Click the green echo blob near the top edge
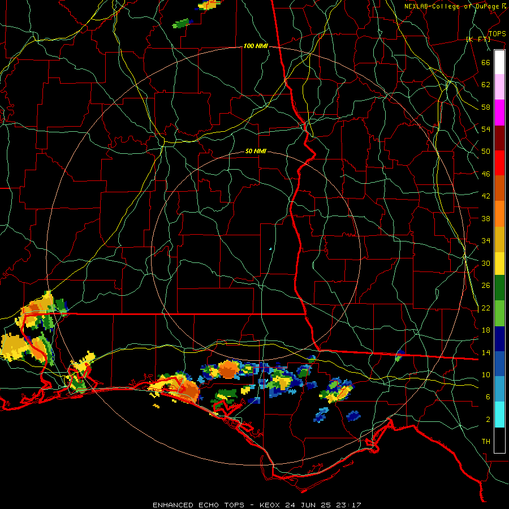The width and height of the screenshot is (509, 509). [x=181, y=23]
